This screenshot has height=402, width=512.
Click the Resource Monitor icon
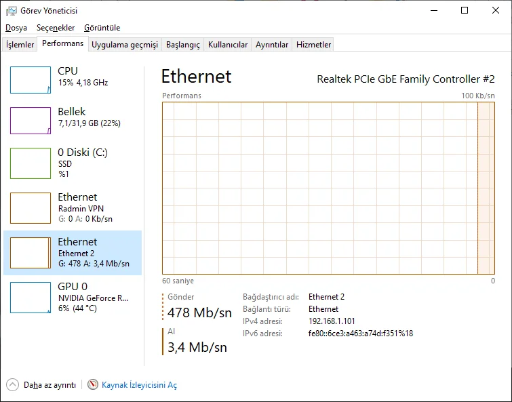tap(93, 384)
